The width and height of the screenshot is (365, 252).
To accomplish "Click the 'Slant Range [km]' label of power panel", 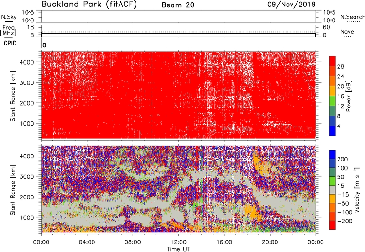I will pyautogui.click(x=13, y=96).
